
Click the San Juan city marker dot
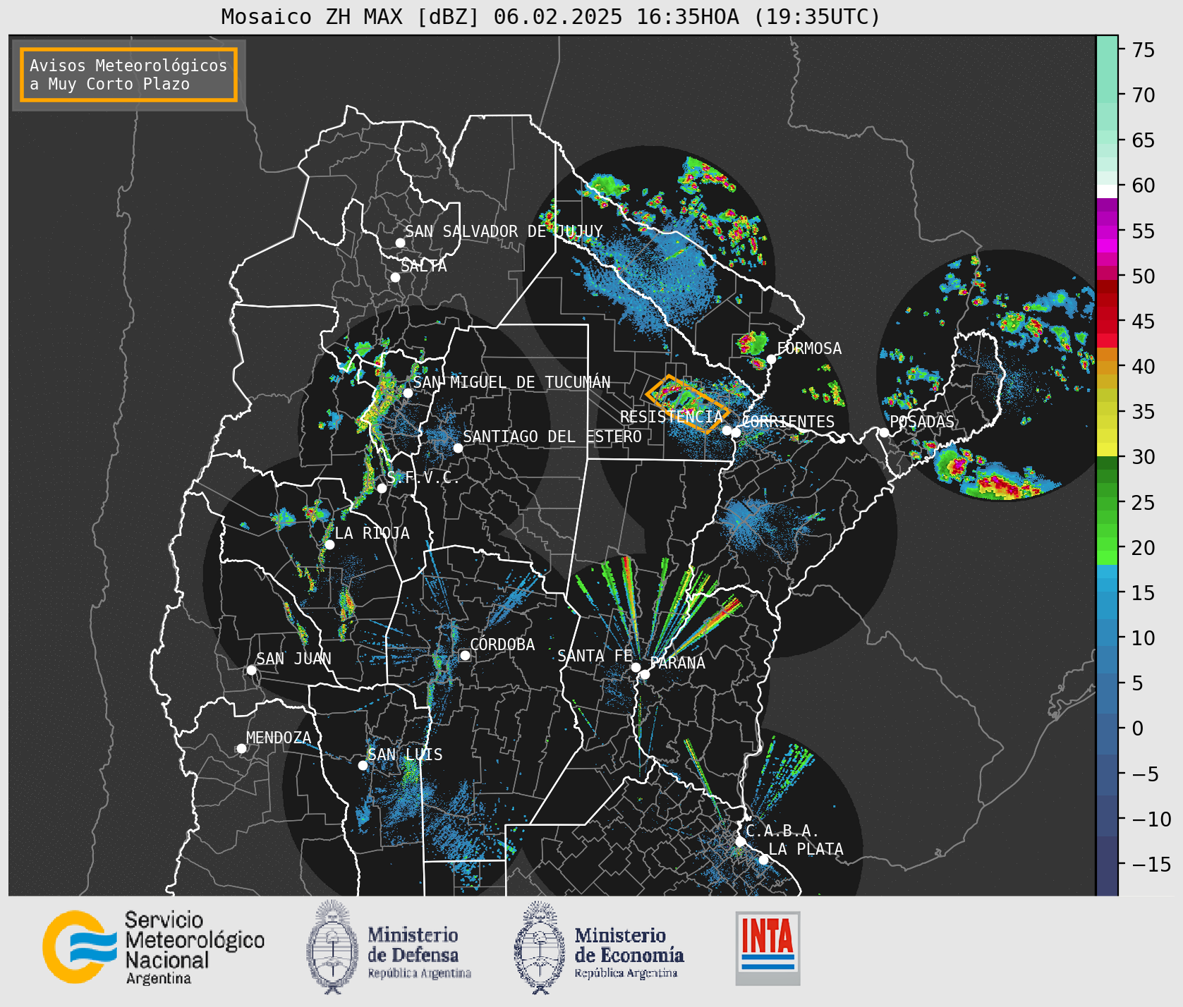pyautogui.click(x=251, y=670)
